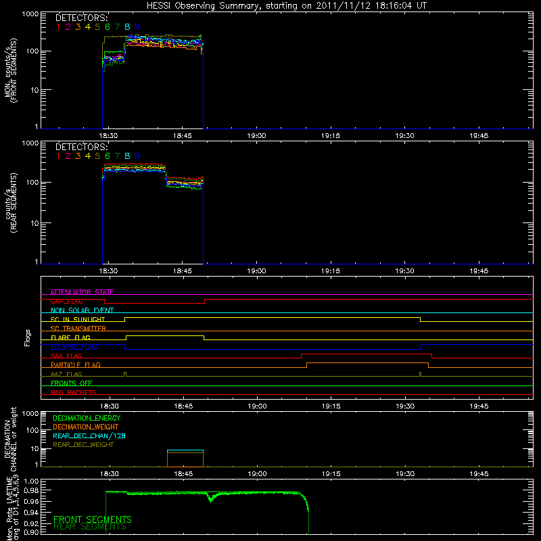The height and width of the screenshot is (541, 541).
Task: Click the SAA FLAG label
Action: (66, 356)
